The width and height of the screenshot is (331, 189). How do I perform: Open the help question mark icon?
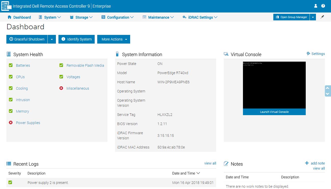(323, 6)
